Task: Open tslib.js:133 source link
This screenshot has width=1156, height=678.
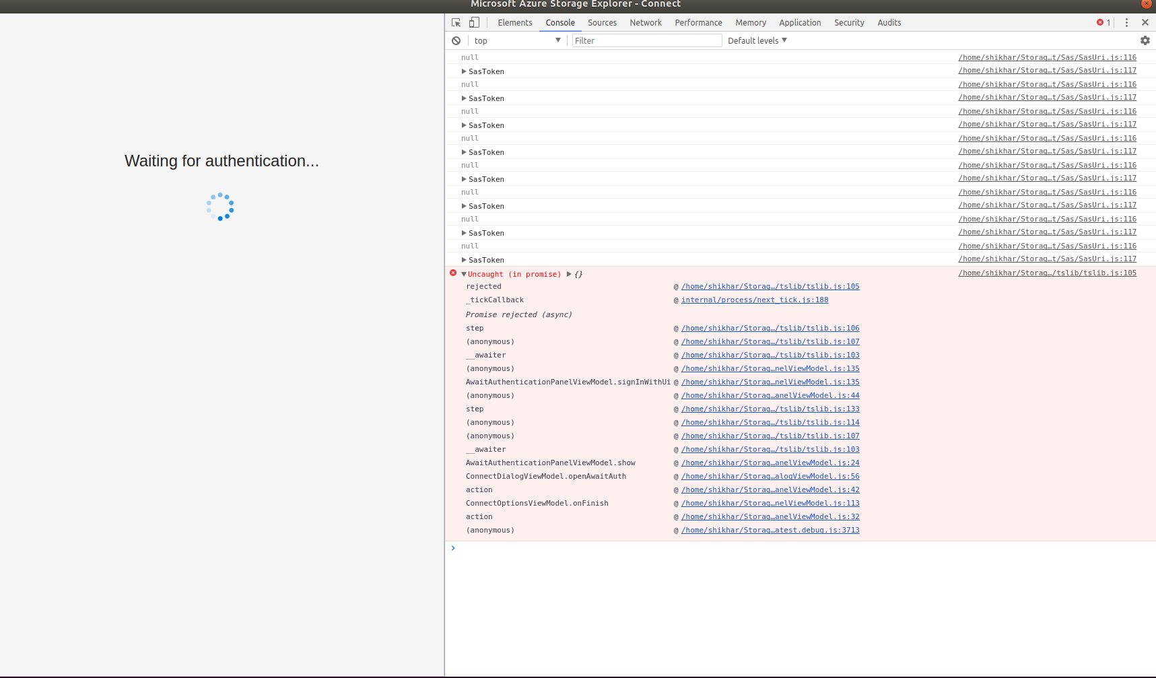Action: pyautogui.click(x=770, y=409)
